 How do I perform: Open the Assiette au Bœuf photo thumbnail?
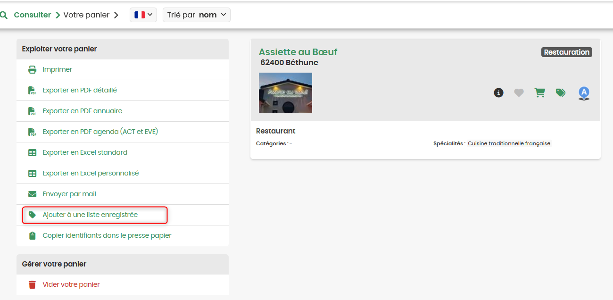(285, 92)
